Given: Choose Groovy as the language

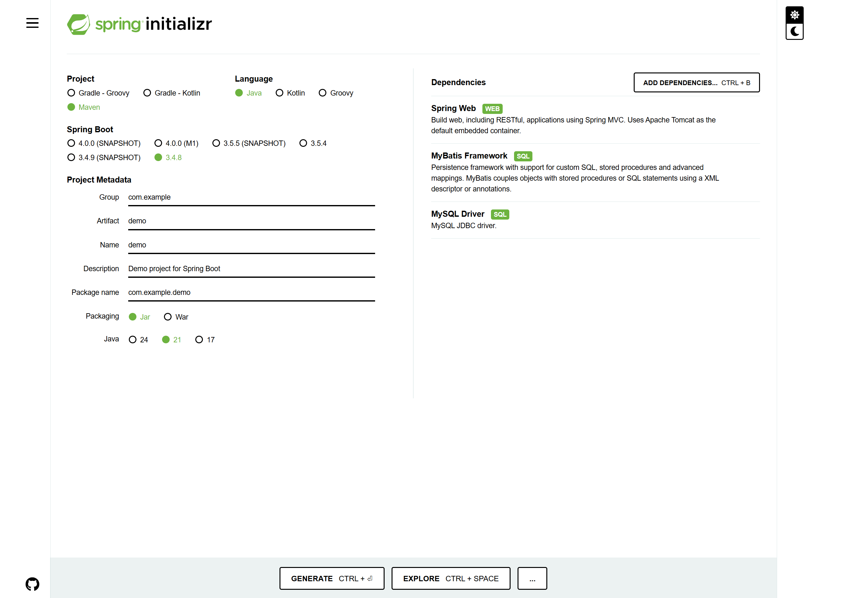Looking at the screenshot, I should coord(336,93).
